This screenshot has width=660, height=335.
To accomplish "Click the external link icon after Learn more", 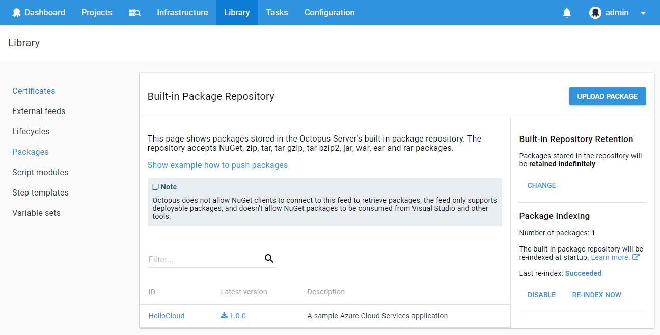I will [x=636, y=257].
